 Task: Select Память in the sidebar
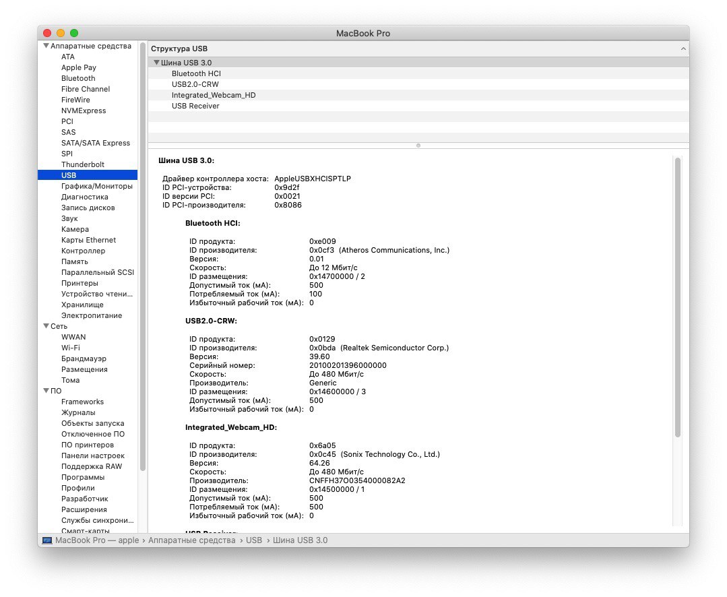75,261
